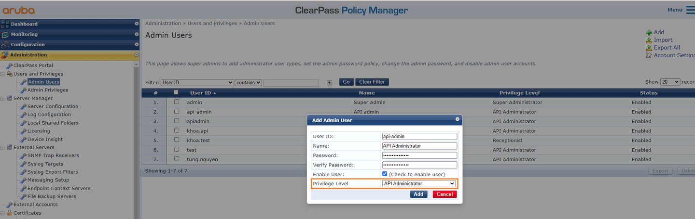Click the filter value text box
The image size is (695, 219).
(291, 83)
